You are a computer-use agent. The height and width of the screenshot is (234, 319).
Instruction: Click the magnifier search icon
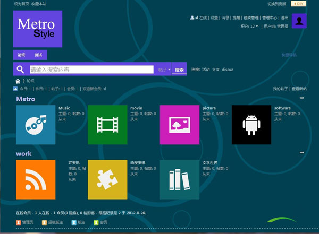click(20, 70)
